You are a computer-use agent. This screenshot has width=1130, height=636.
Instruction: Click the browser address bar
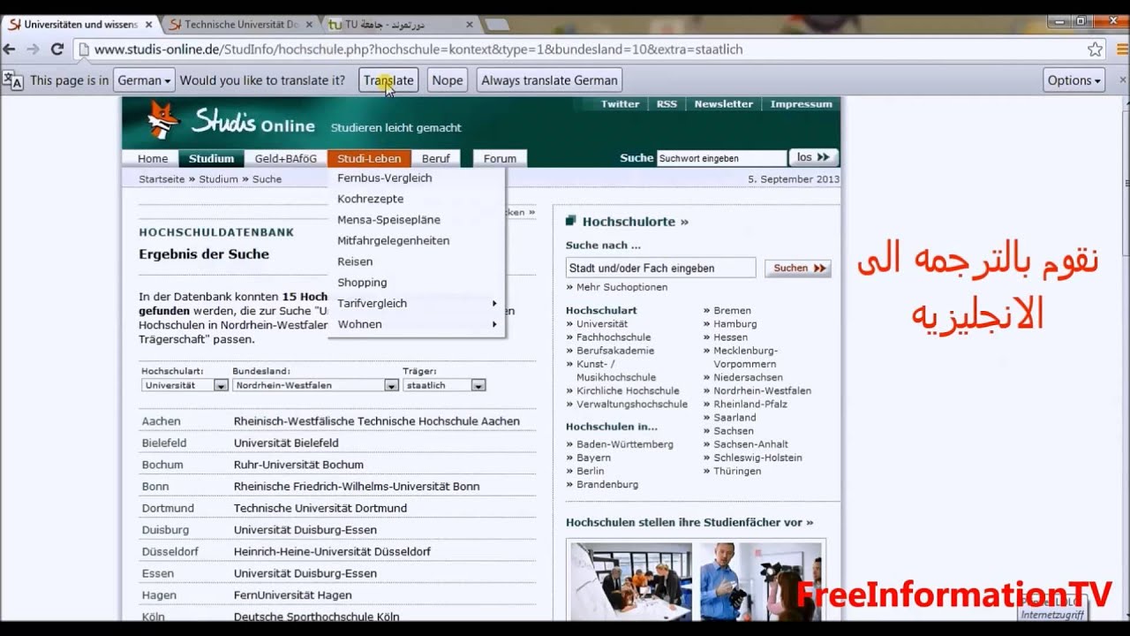pyautogui.click(x=581, y=49)
